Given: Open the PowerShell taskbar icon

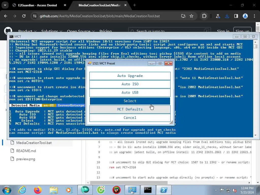Looking at the screenshot, I should coord(164,190).
